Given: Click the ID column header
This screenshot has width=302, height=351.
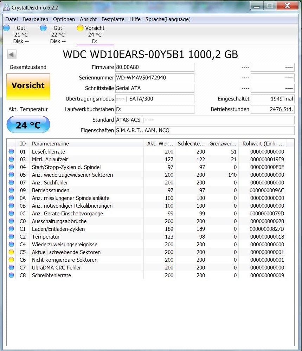Looking at the screenshot, I should [23, 143].
